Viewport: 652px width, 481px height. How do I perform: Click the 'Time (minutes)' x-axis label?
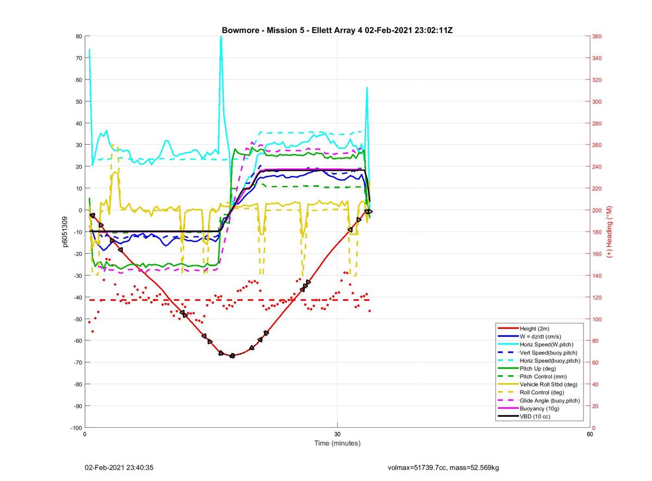(337, 443)
